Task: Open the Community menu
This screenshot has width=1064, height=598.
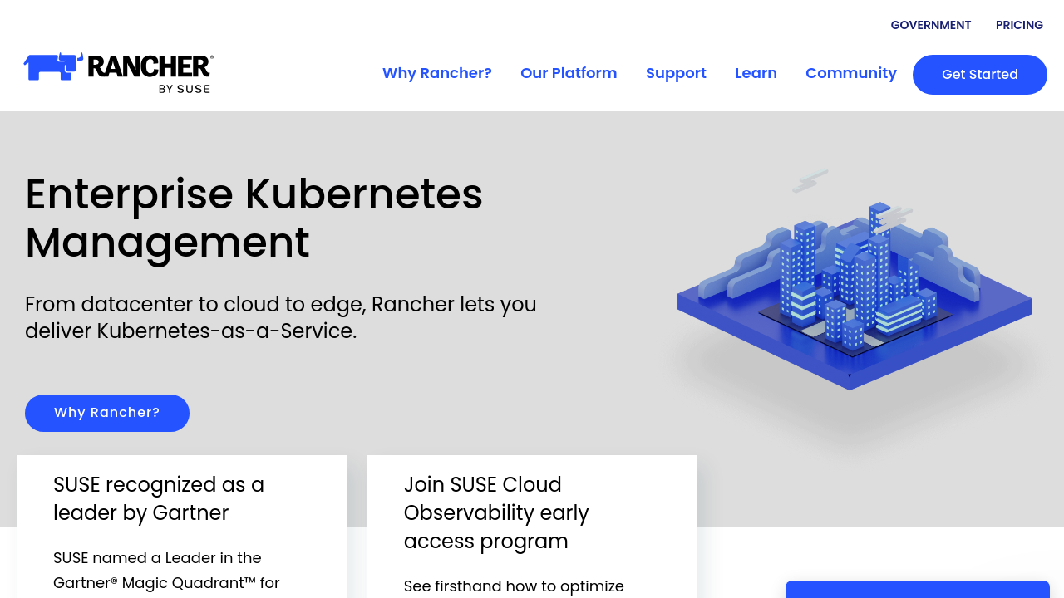Action: pyautogui.click(x=851, y=73)
